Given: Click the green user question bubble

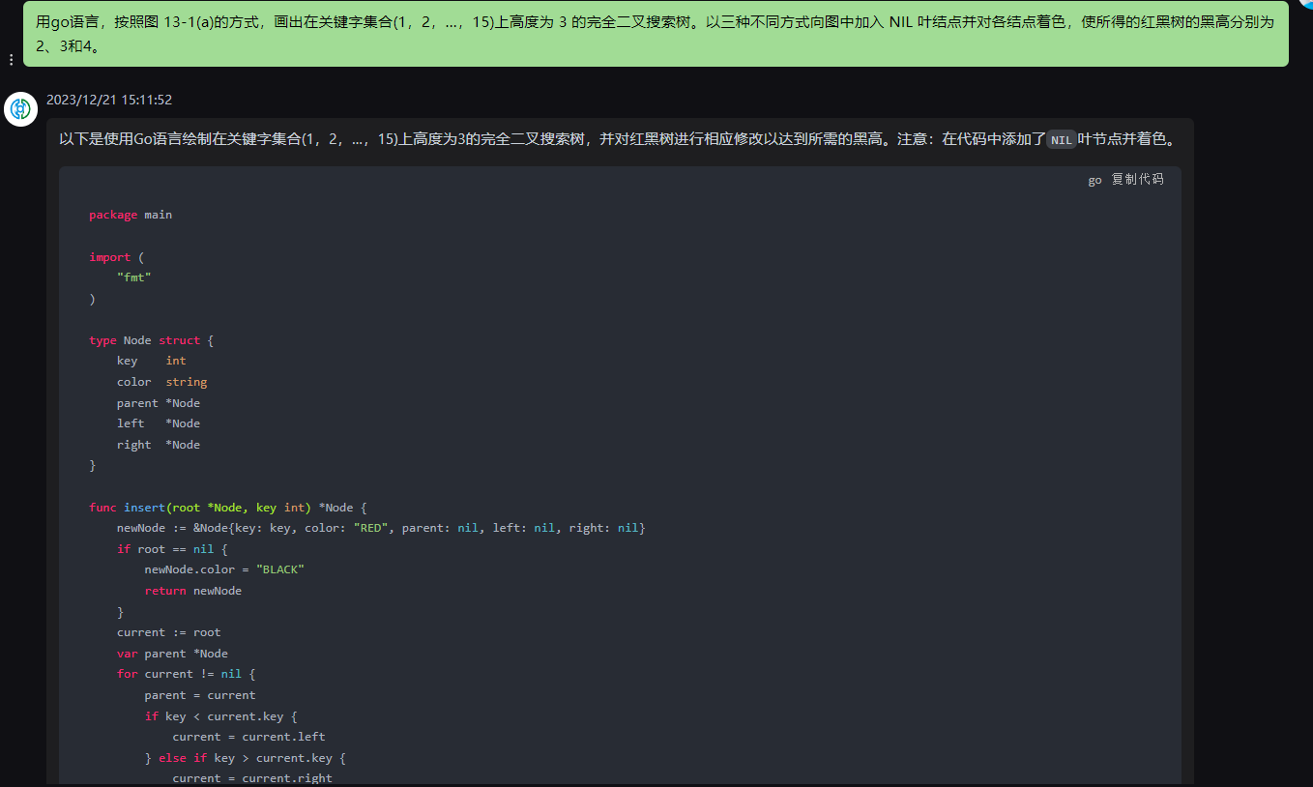Looking at the screenshot, I should pyautogui.click(x=656, y=34).
